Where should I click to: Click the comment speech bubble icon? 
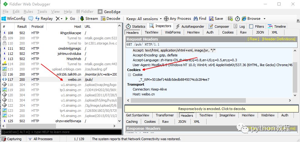31,19
